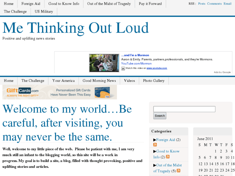
Task: Expand the Good to Know Info category arrow
Action: pos(155,151)
